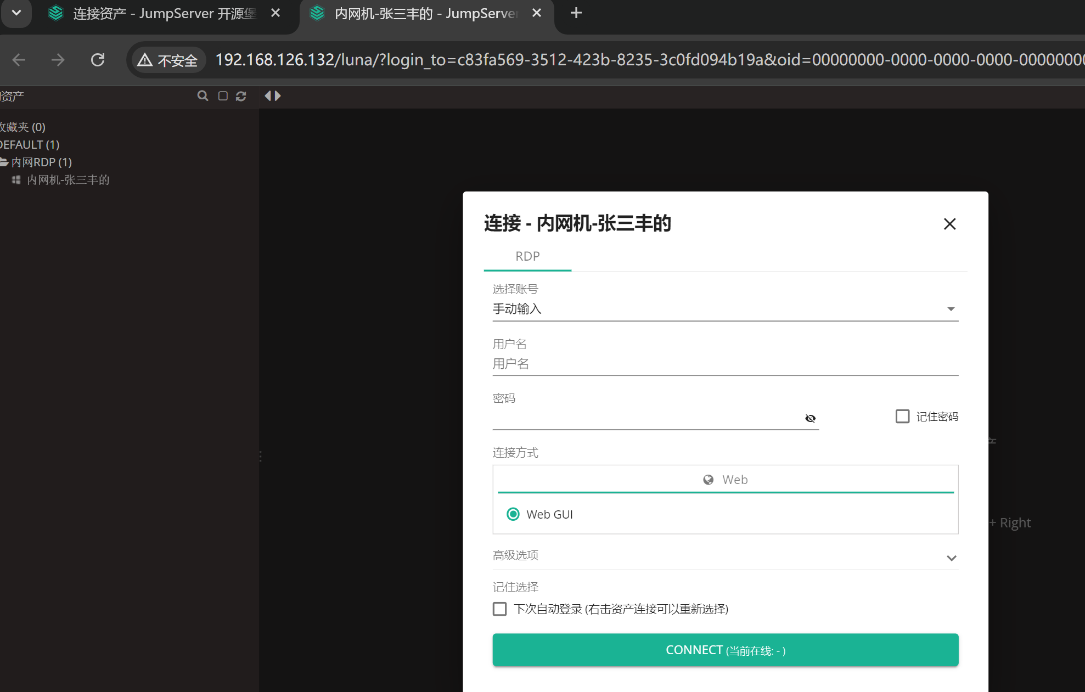Viewport: 1085px width, 692px height.
Task: Enable 下次自动登录 checkbox
Action: point(499,609)
